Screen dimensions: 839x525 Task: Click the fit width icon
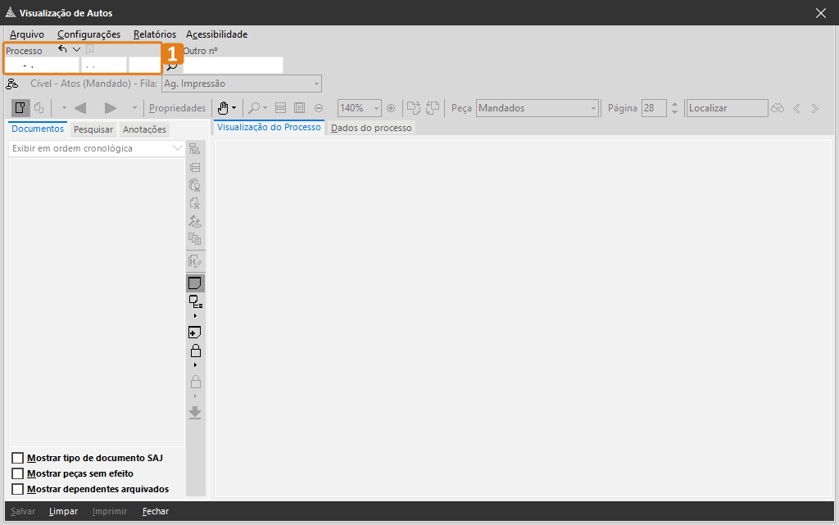tap(280, 108)
